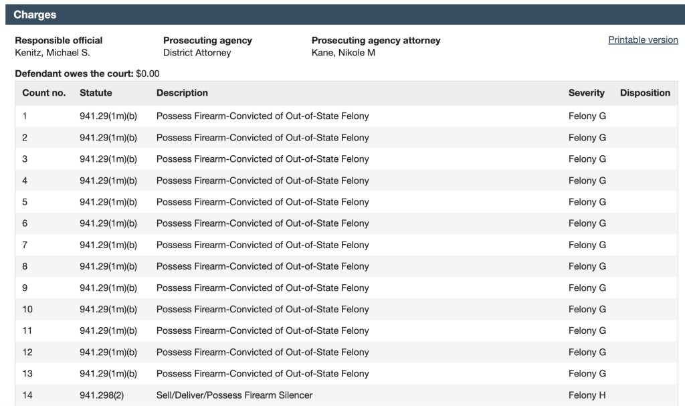Click Sell/Deliver/Possess Firearm Silencer description
The height and width of the screenshot is (406, 685).
[234, 395]
